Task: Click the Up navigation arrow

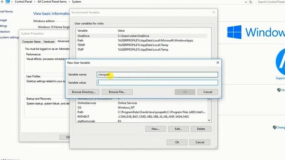Action: [2, 2]
